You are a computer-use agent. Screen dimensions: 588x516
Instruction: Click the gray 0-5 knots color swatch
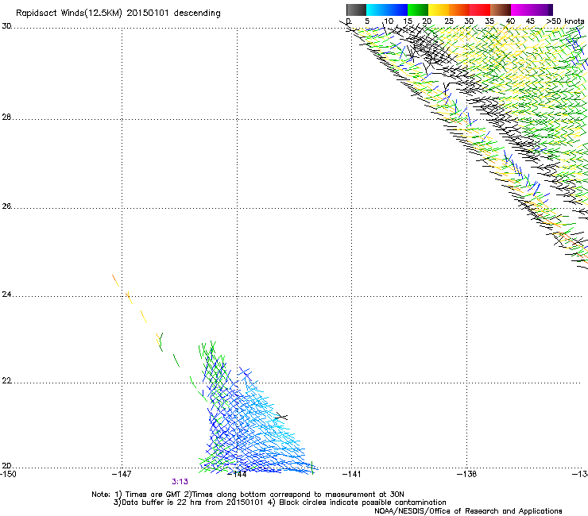[356, 10]
